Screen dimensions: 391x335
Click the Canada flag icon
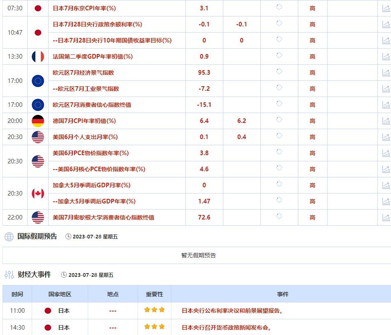(38, 193)
